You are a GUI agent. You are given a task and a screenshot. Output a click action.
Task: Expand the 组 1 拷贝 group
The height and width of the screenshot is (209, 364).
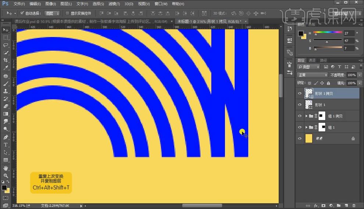pos(306,116)
